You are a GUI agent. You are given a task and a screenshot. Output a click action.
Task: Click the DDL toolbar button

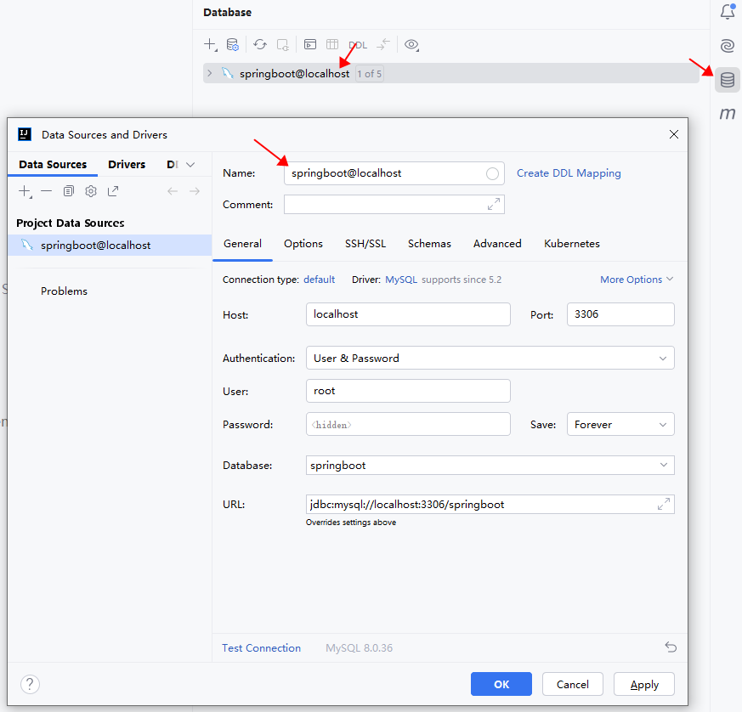coord(358,45)
